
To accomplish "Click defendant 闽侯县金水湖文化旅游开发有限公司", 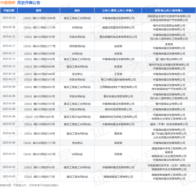I will [x=169, y=16].
